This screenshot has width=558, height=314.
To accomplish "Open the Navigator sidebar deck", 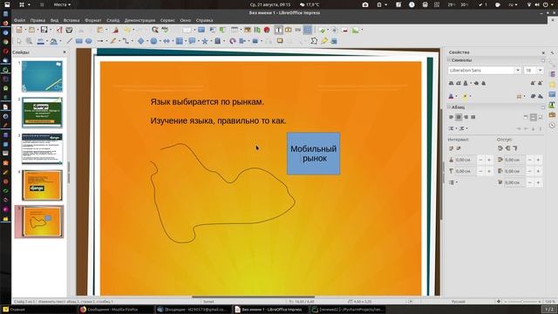I will pyautogui.click(x=552, y=126).
